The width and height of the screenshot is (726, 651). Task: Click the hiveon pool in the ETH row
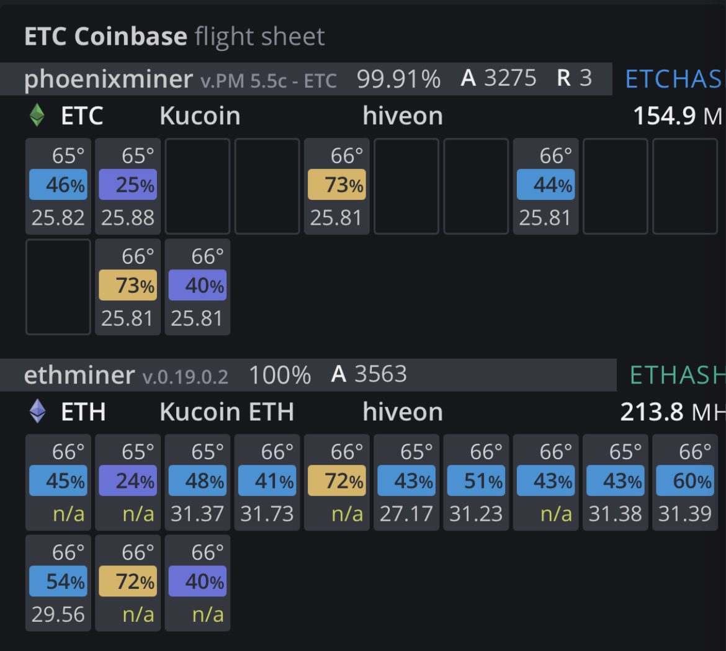pyautogui.click(x=403, y=412)
